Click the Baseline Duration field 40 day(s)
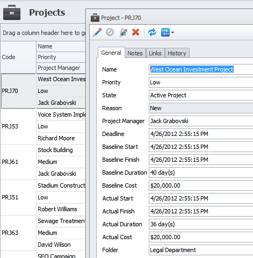Screen dimensions: 253x258 201,173
